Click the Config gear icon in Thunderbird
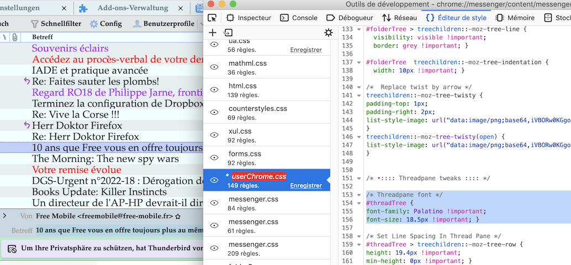 pos(94,24)
